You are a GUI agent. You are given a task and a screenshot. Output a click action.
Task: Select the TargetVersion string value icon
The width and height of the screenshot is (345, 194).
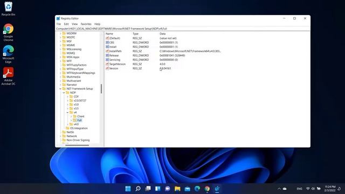point(107,64)
